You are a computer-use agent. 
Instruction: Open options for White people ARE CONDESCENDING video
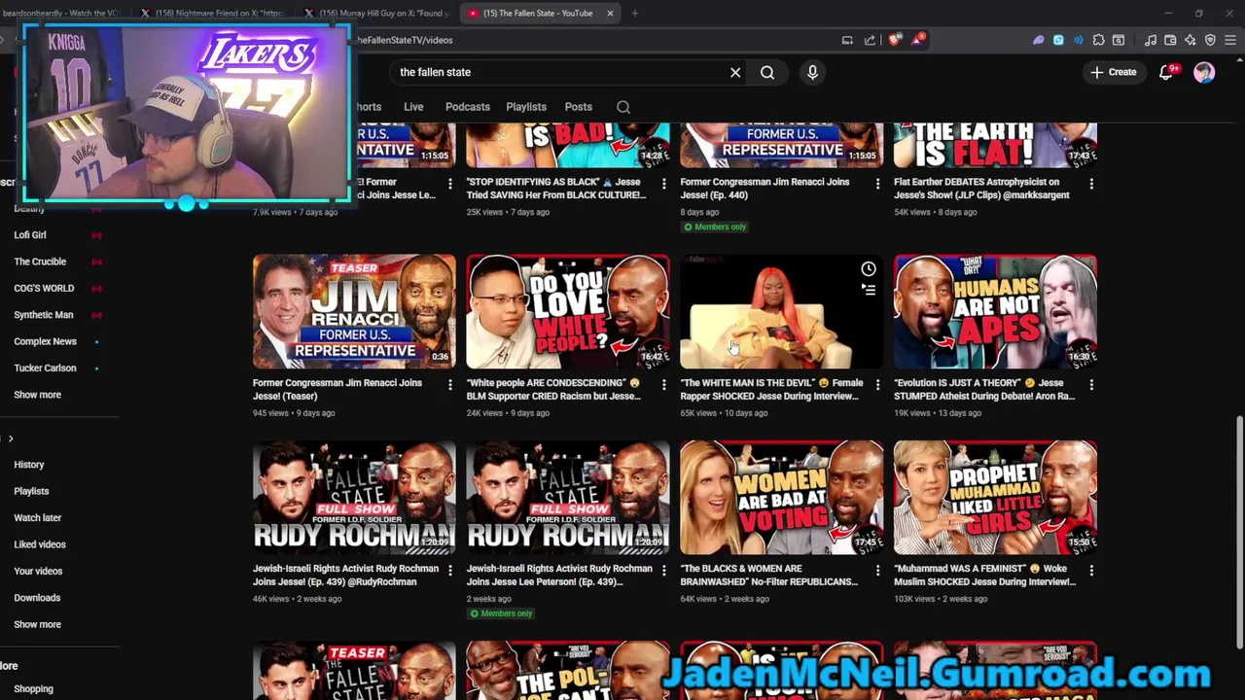point(663,385)
